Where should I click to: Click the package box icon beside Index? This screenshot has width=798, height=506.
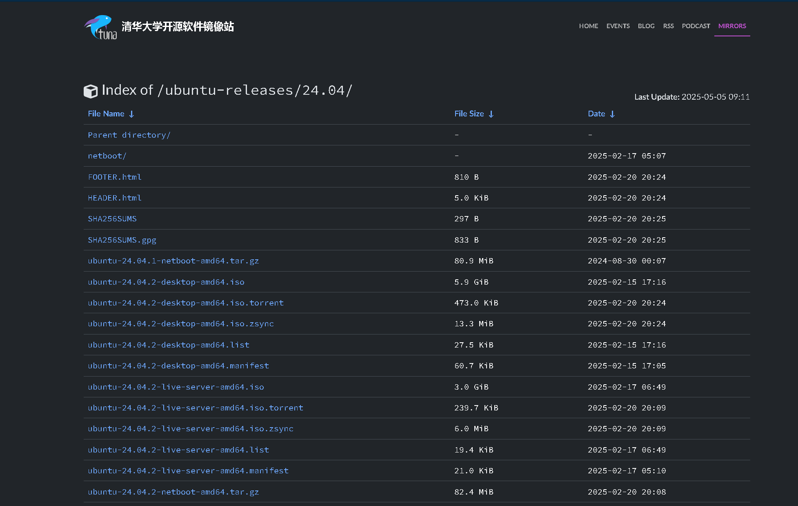point(91,91)
